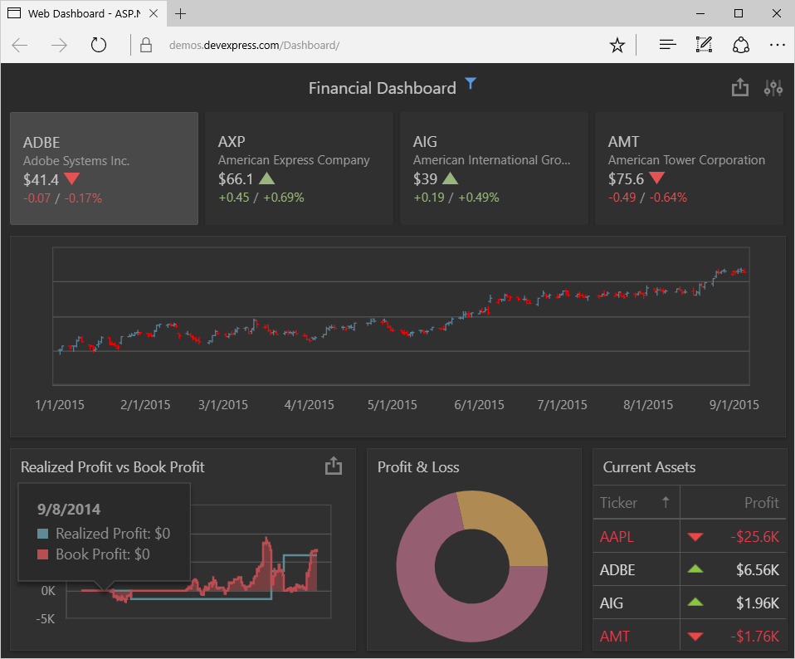Open the browser More actions ellipsis menu
This screenshot has width=795, height=659.
point(777,45)
